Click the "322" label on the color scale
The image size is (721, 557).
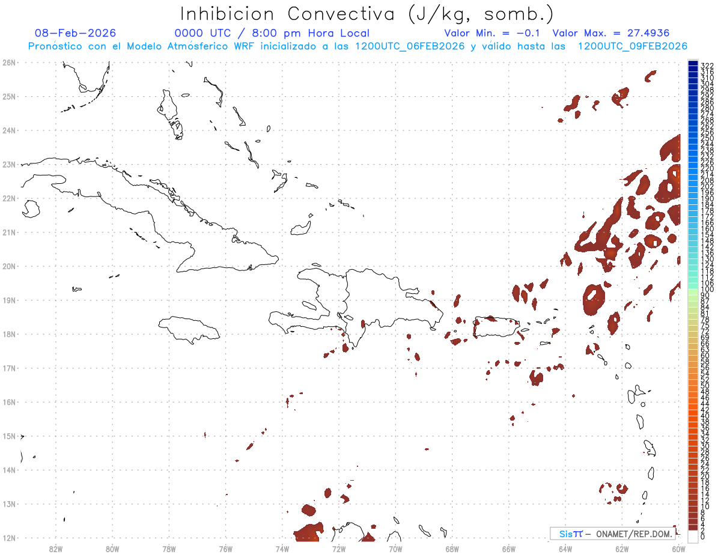click(x=707, y=65)
